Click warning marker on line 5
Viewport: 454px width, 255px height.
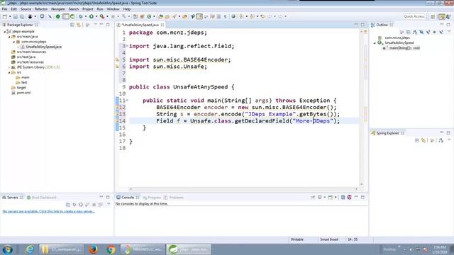[x=117, y=59]
